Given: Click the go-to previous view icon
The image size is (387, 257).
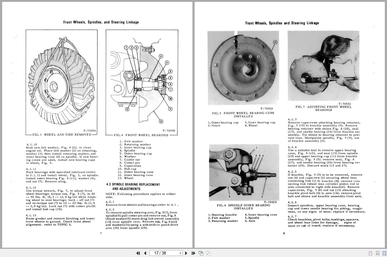Looking at the screenshot, I should [201, 253].
